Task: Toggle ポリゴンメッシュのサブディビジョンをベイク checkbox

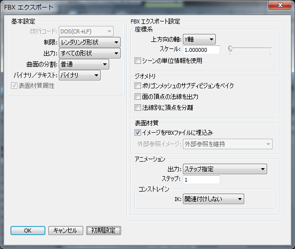Action: tap(138, 85)
